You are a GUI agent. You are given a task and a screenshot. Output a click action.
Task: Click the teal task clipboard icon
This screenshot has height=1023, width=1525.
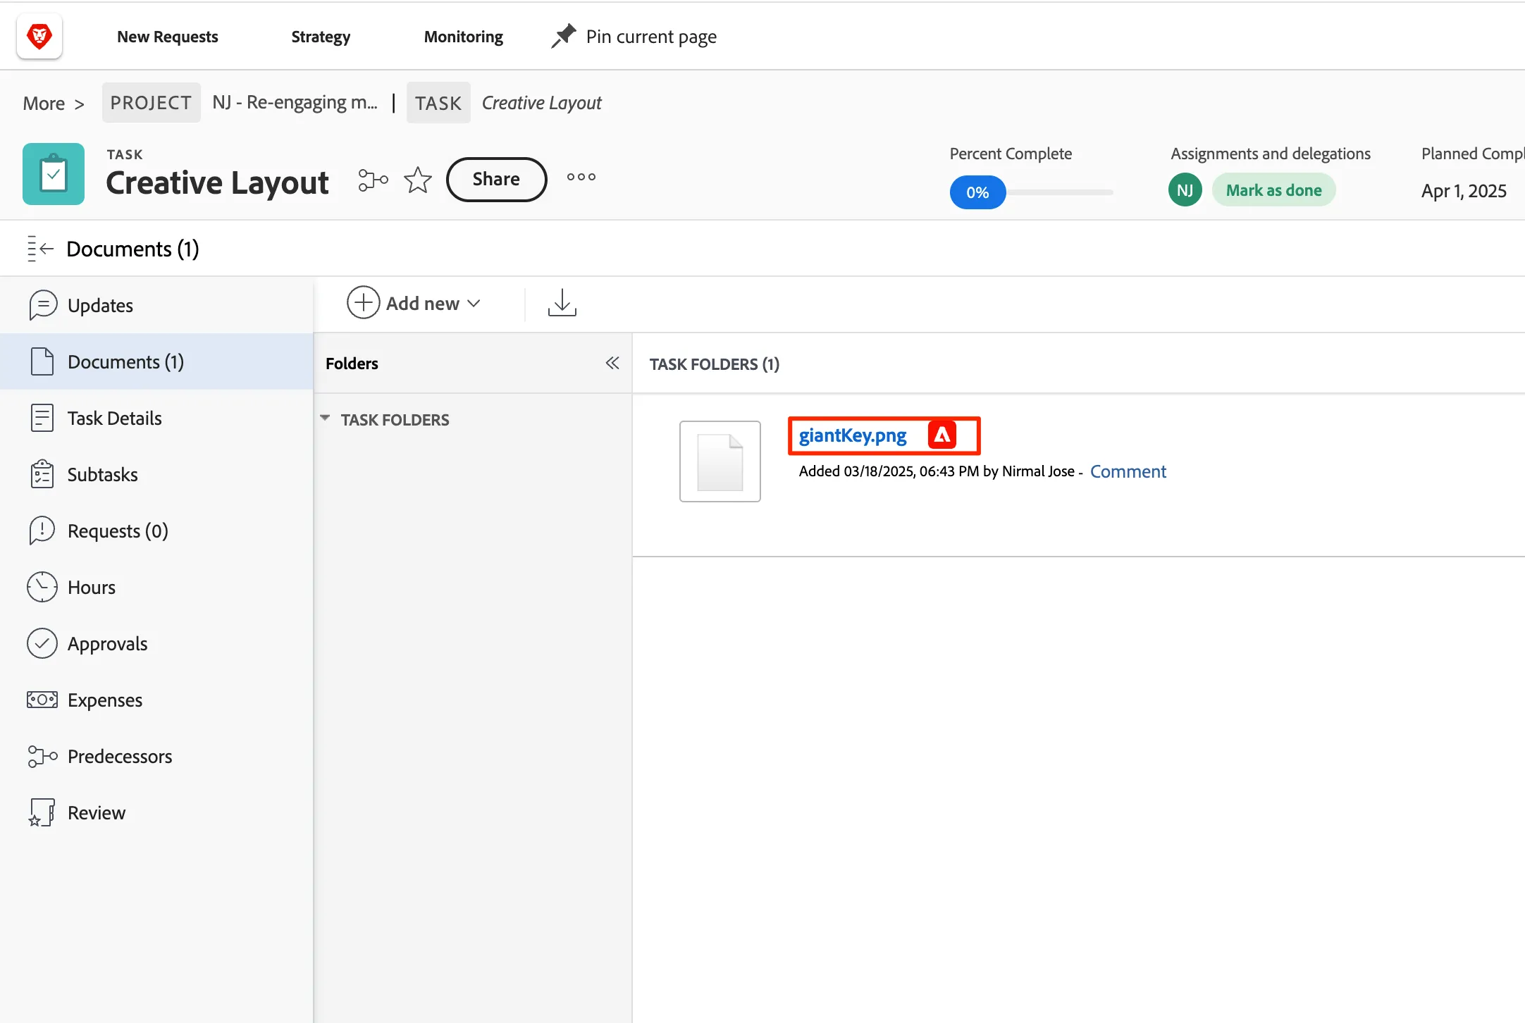point(54,174)
